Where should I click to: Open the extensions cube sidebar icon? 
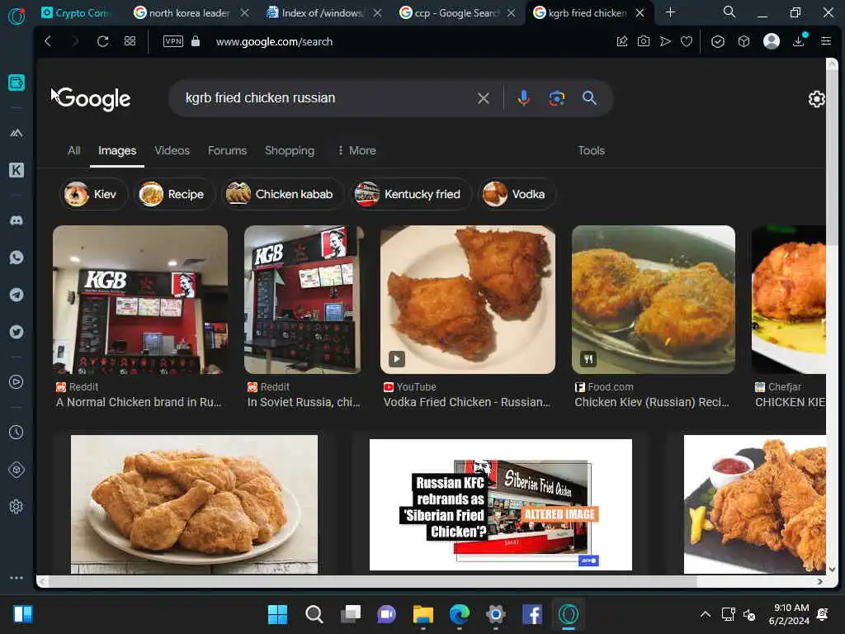pos(17,470)
